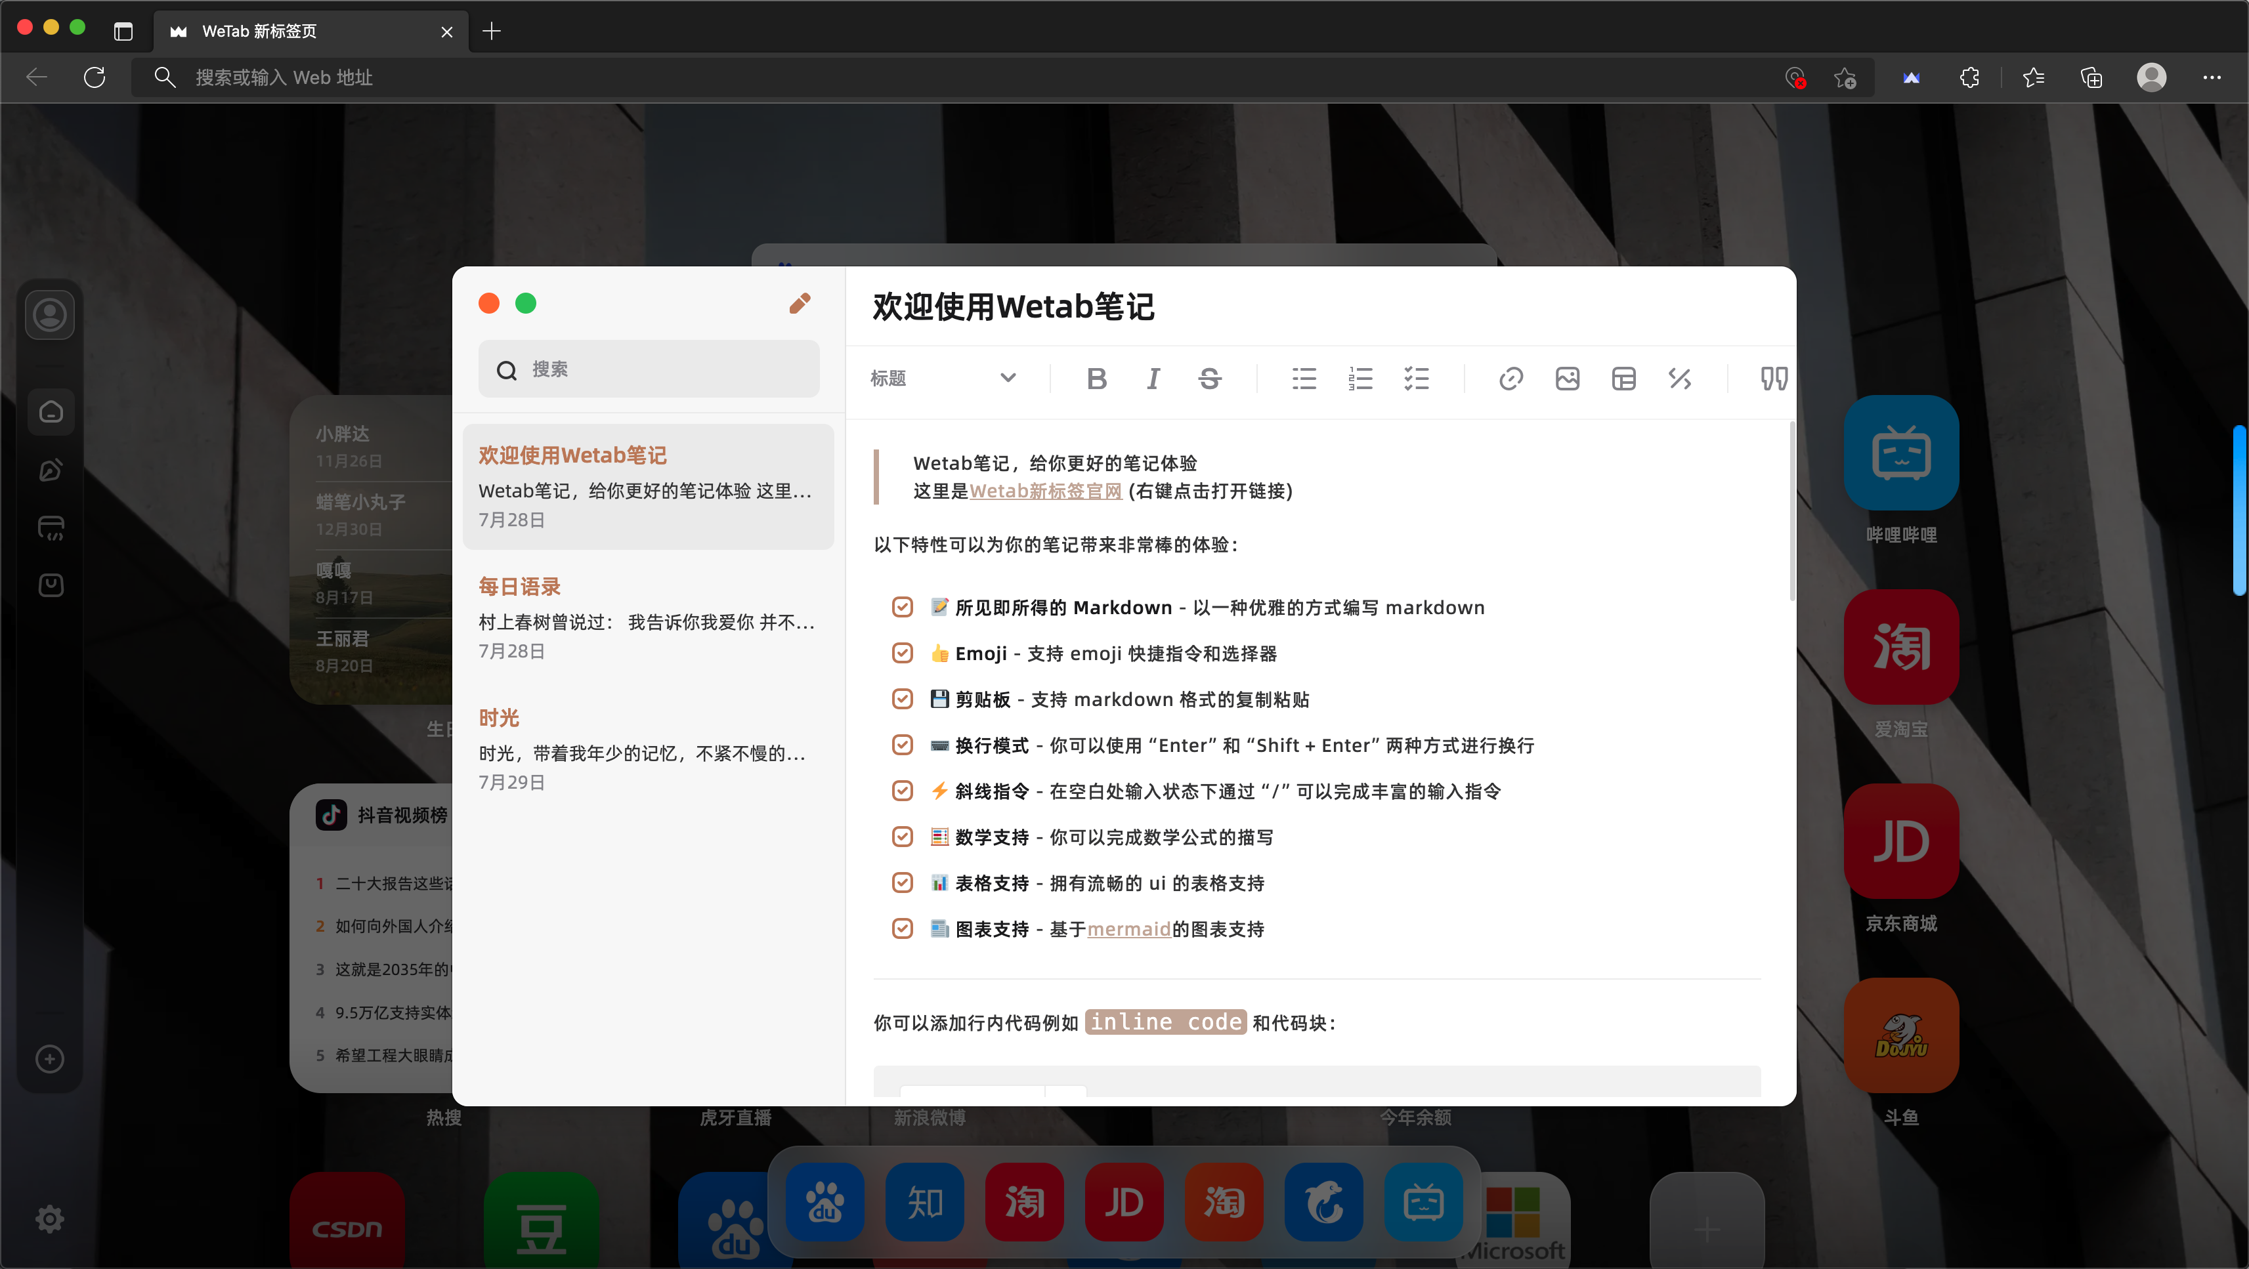The width and height of the screenshot is (2249, 1269).
Task: Click the notes search field
Action: 648,369
